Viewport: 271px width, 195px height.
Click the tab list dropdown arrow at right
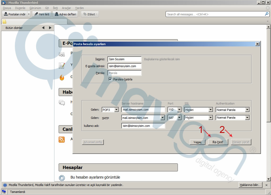click(x=268, y=21)
